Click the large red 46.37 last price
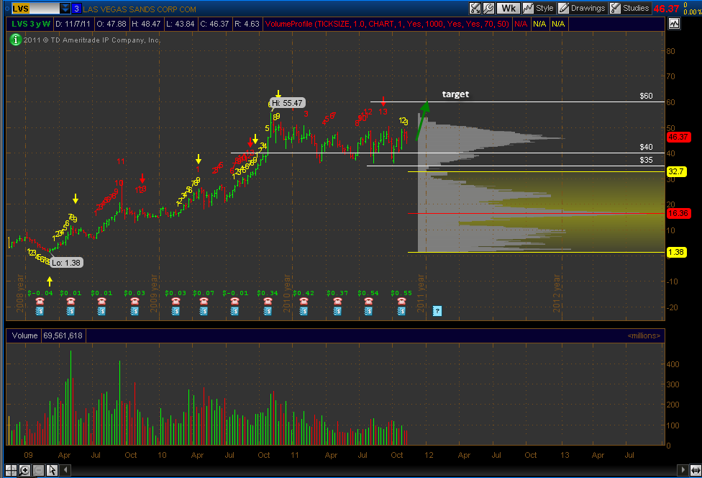702x478 pixels. pyautogui.click(x=666, y=9)
